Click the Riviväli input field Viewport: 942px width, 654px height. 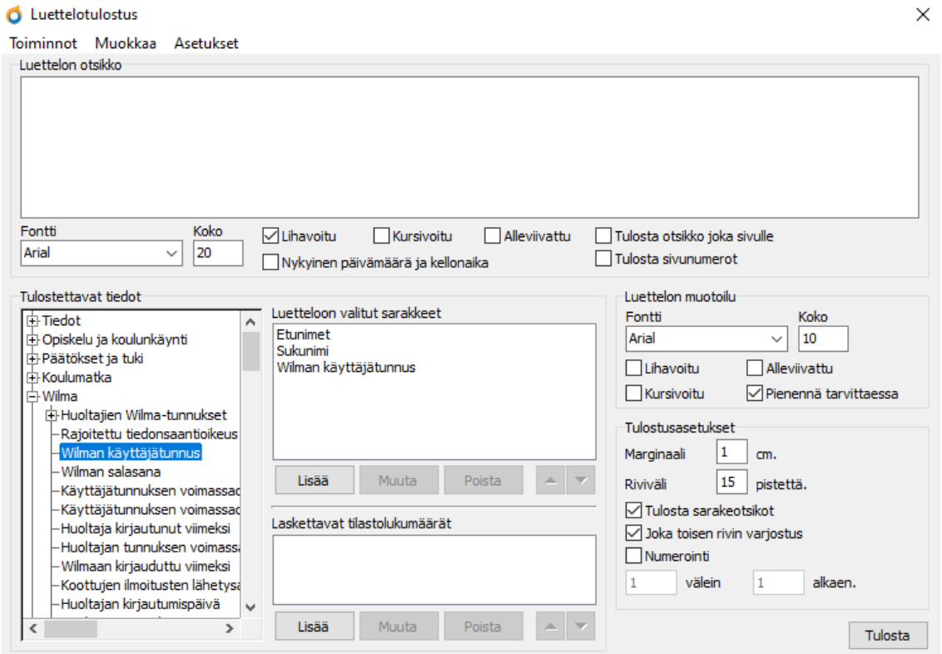click(x=731, y=482)
